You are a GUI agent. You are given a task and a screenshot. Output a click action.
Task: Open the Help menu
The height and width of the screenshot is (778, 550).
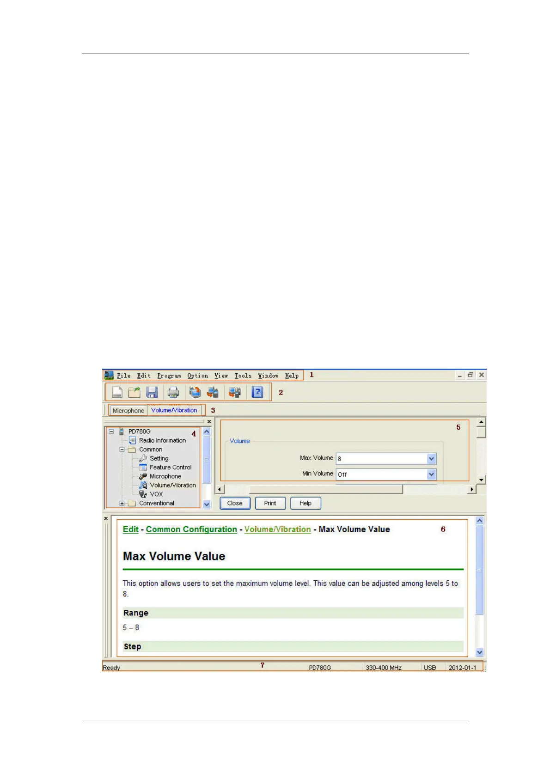[x=292, y=376]
